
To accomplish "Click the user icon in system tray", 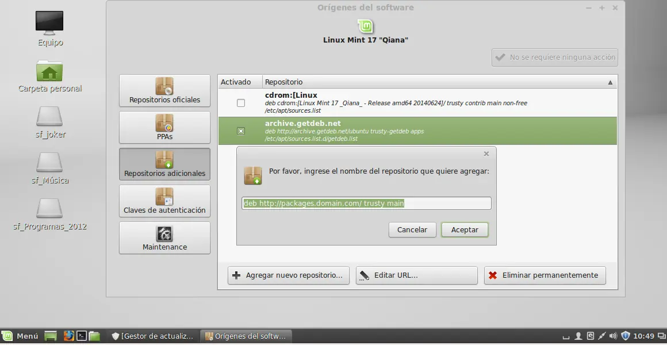I will [578, 336].
